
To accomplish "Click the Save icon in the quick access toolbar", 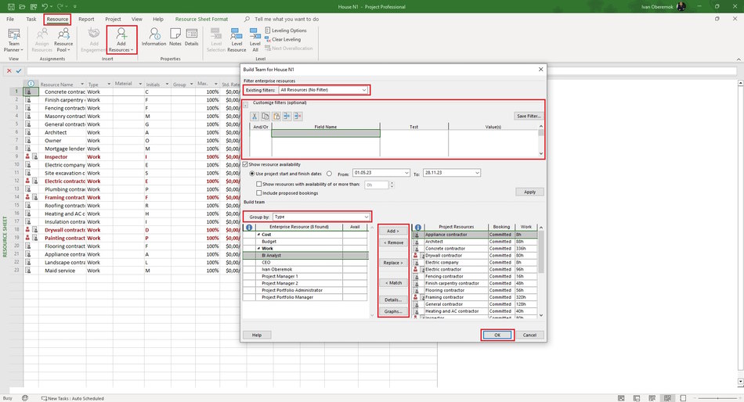I will click(x=11, y=6).
